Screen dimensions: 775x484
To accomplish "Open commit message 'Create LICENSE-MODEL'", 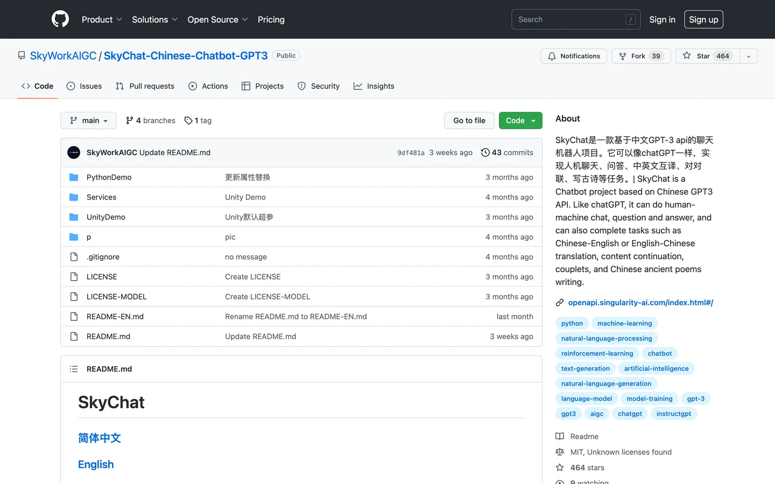I will pyautogui.click(x=267, y=297).
